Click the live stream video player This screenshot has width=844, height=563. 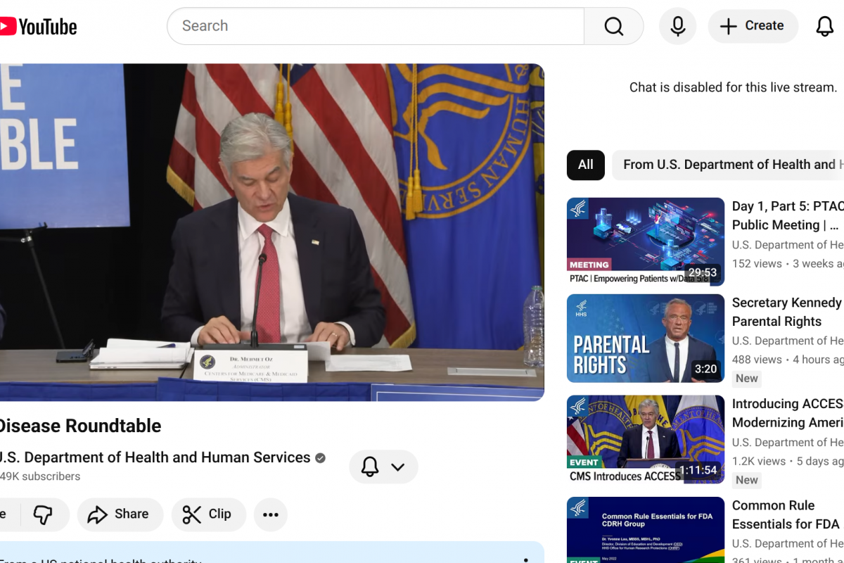click(271, 232)
